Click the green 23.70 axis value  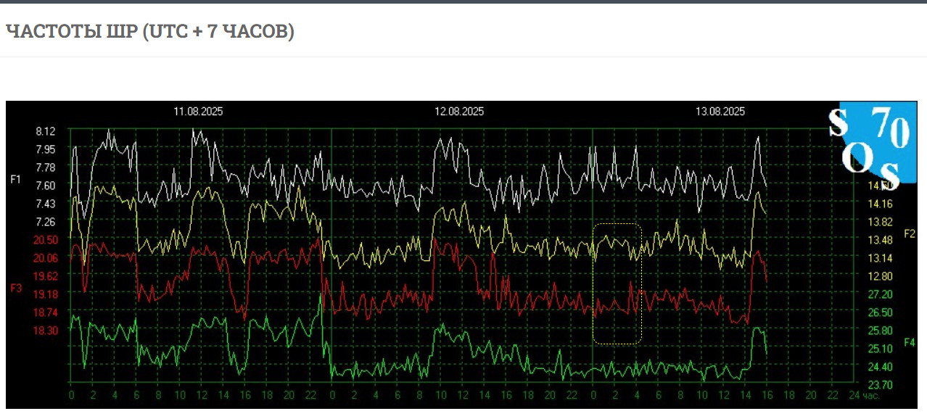click(x=879, y=385)
